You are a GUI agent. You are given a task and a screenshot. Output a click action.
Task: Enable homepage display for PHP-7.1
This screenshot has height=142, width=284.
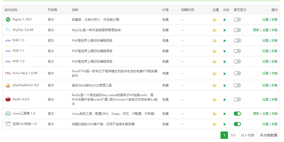(x=237, y=51)
